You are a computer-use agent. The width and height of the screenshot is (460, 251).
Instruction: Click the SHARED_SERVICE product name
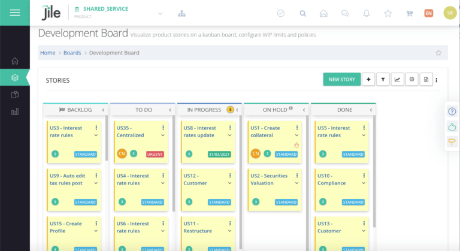point(105,9)
